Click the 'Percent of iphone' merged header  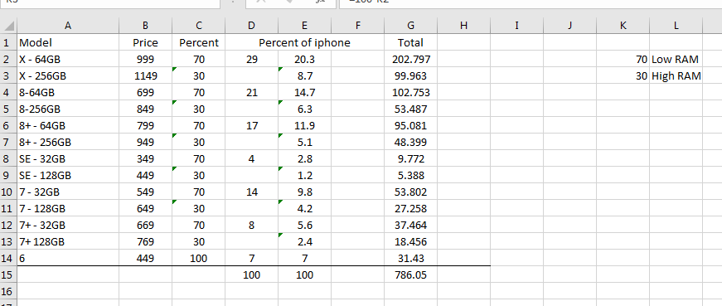tap(304, 43)
